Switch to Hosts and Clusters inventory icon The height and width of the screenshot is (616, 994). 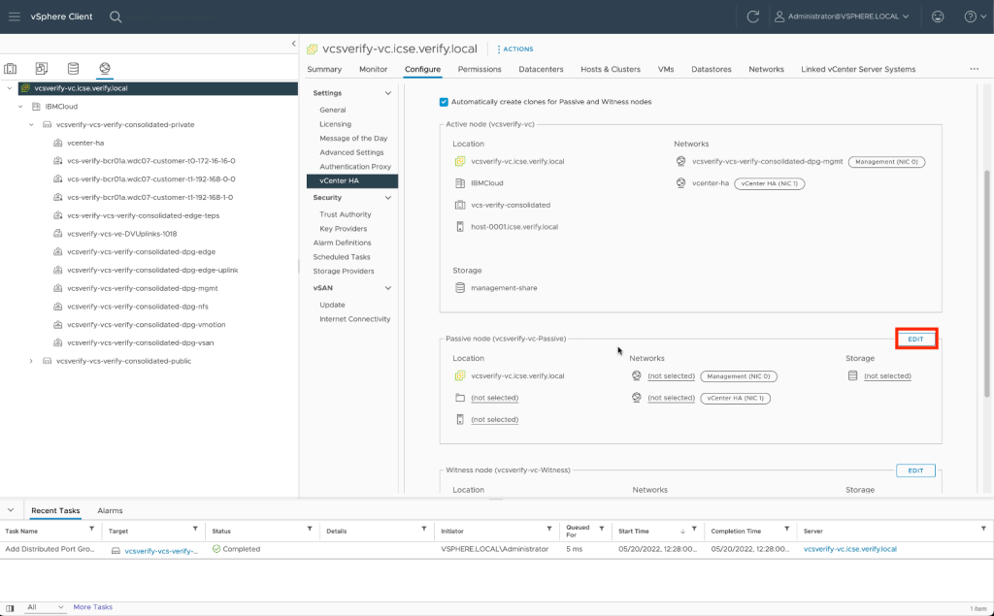[x=11, y=69]
